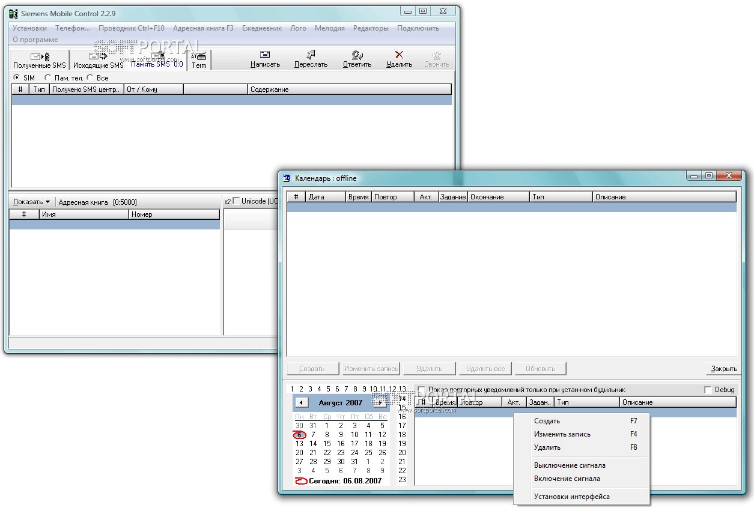This screenshot has width=754, height=508.
Task: Click the Календарь window title icon
Action: point(287,178)
